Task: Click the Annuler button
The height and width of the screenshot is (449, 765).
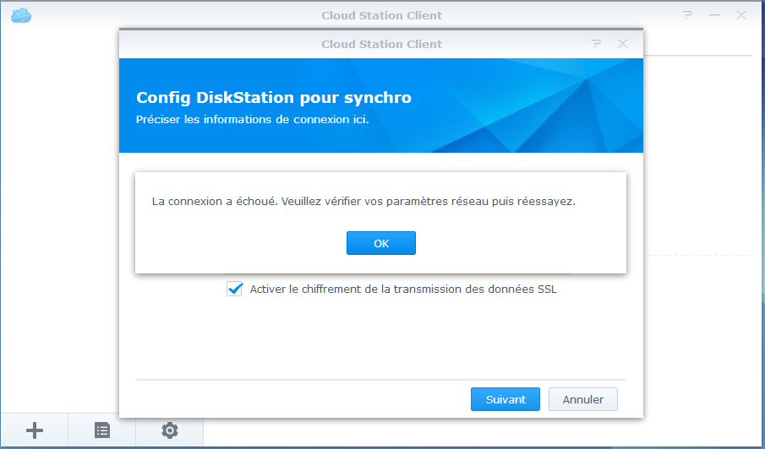Action: tap(583, 399)
